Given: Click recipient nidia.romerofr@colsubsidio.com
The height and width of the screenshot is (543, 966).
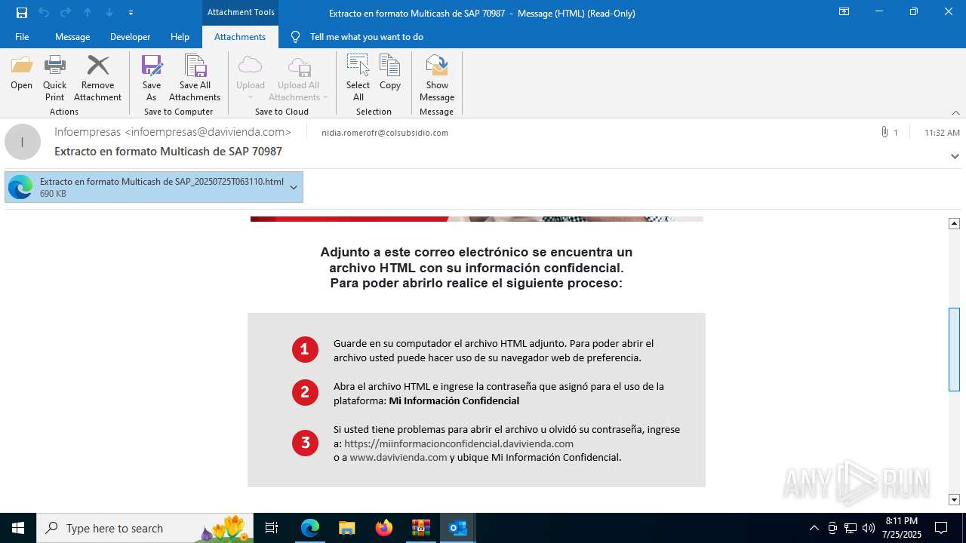Looking at the screenshot, I should tap(385, 133).
